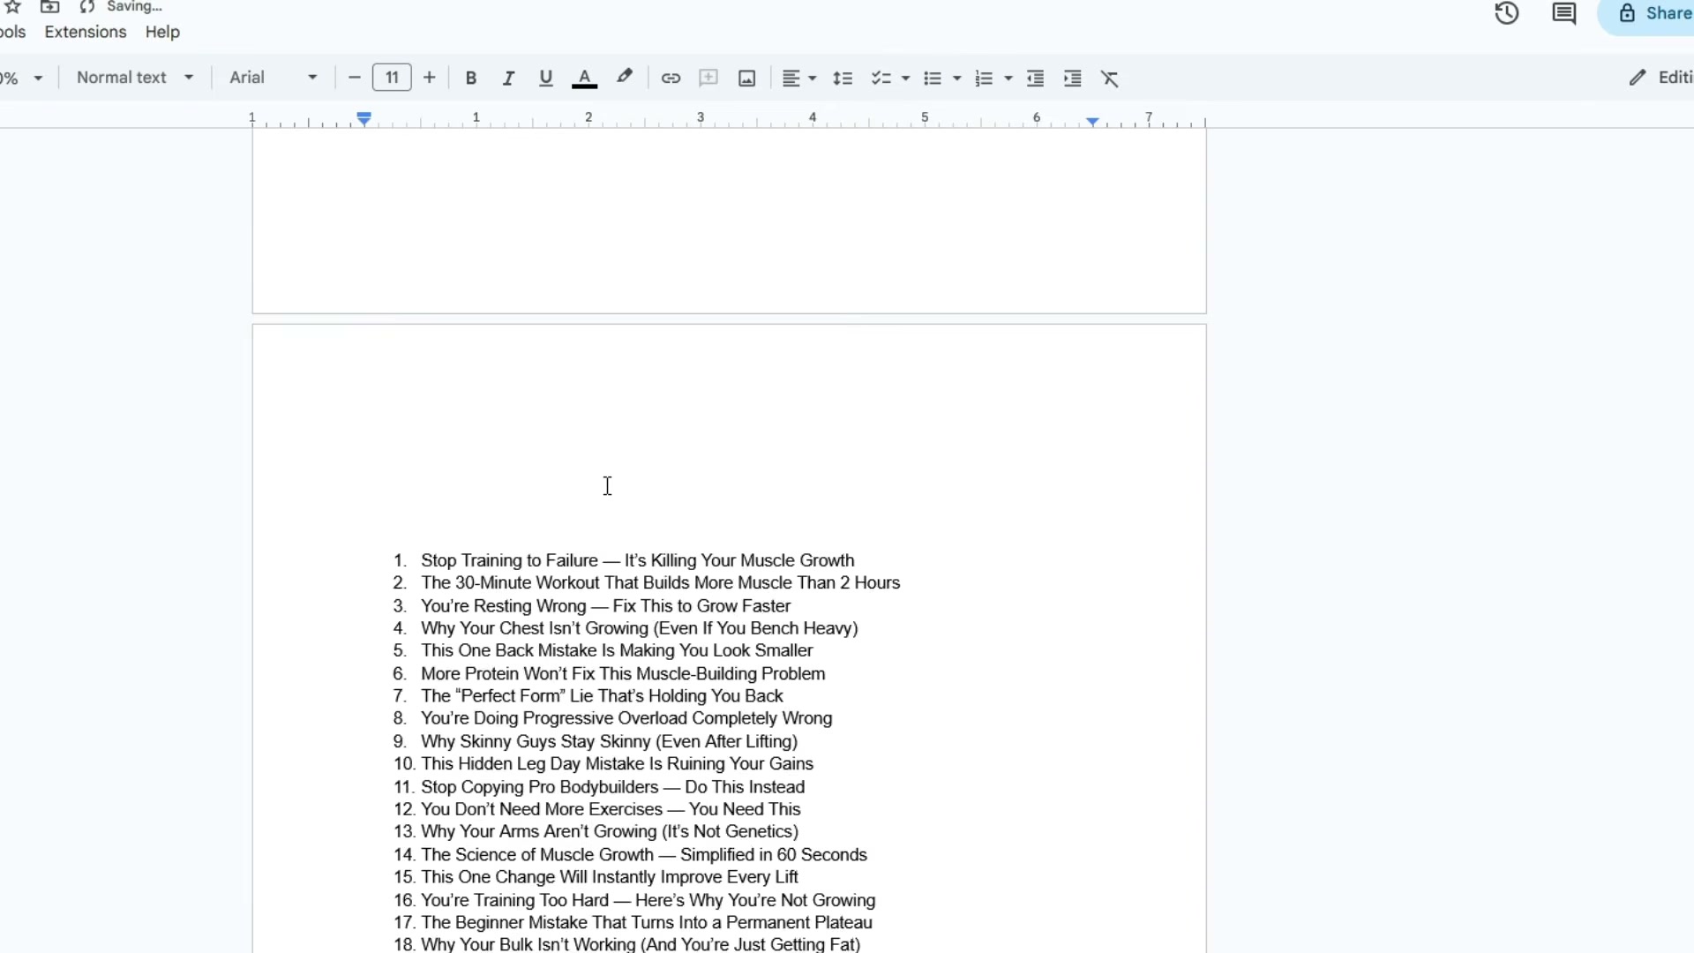Insert an image from toolbar
The height and width of the screenshot is (953, 1694).
[x=746, y=78]
